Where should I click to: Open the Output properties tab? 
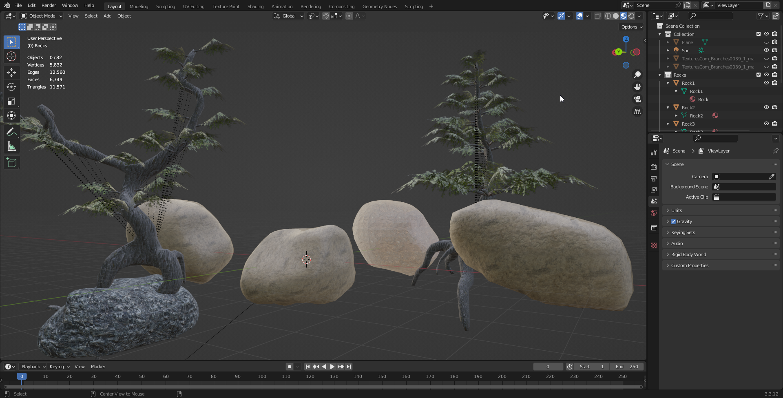click(x=654, y=178)
